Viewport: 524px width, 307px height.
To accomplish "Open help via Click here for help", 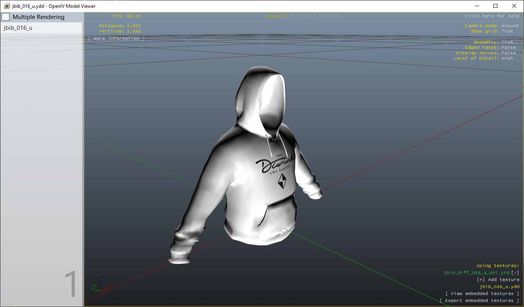I will click(x=492, y=16).
